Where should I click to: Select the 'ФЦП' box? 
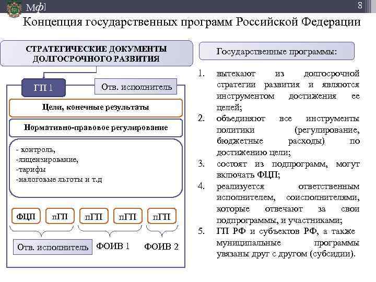tap(26, 216)
